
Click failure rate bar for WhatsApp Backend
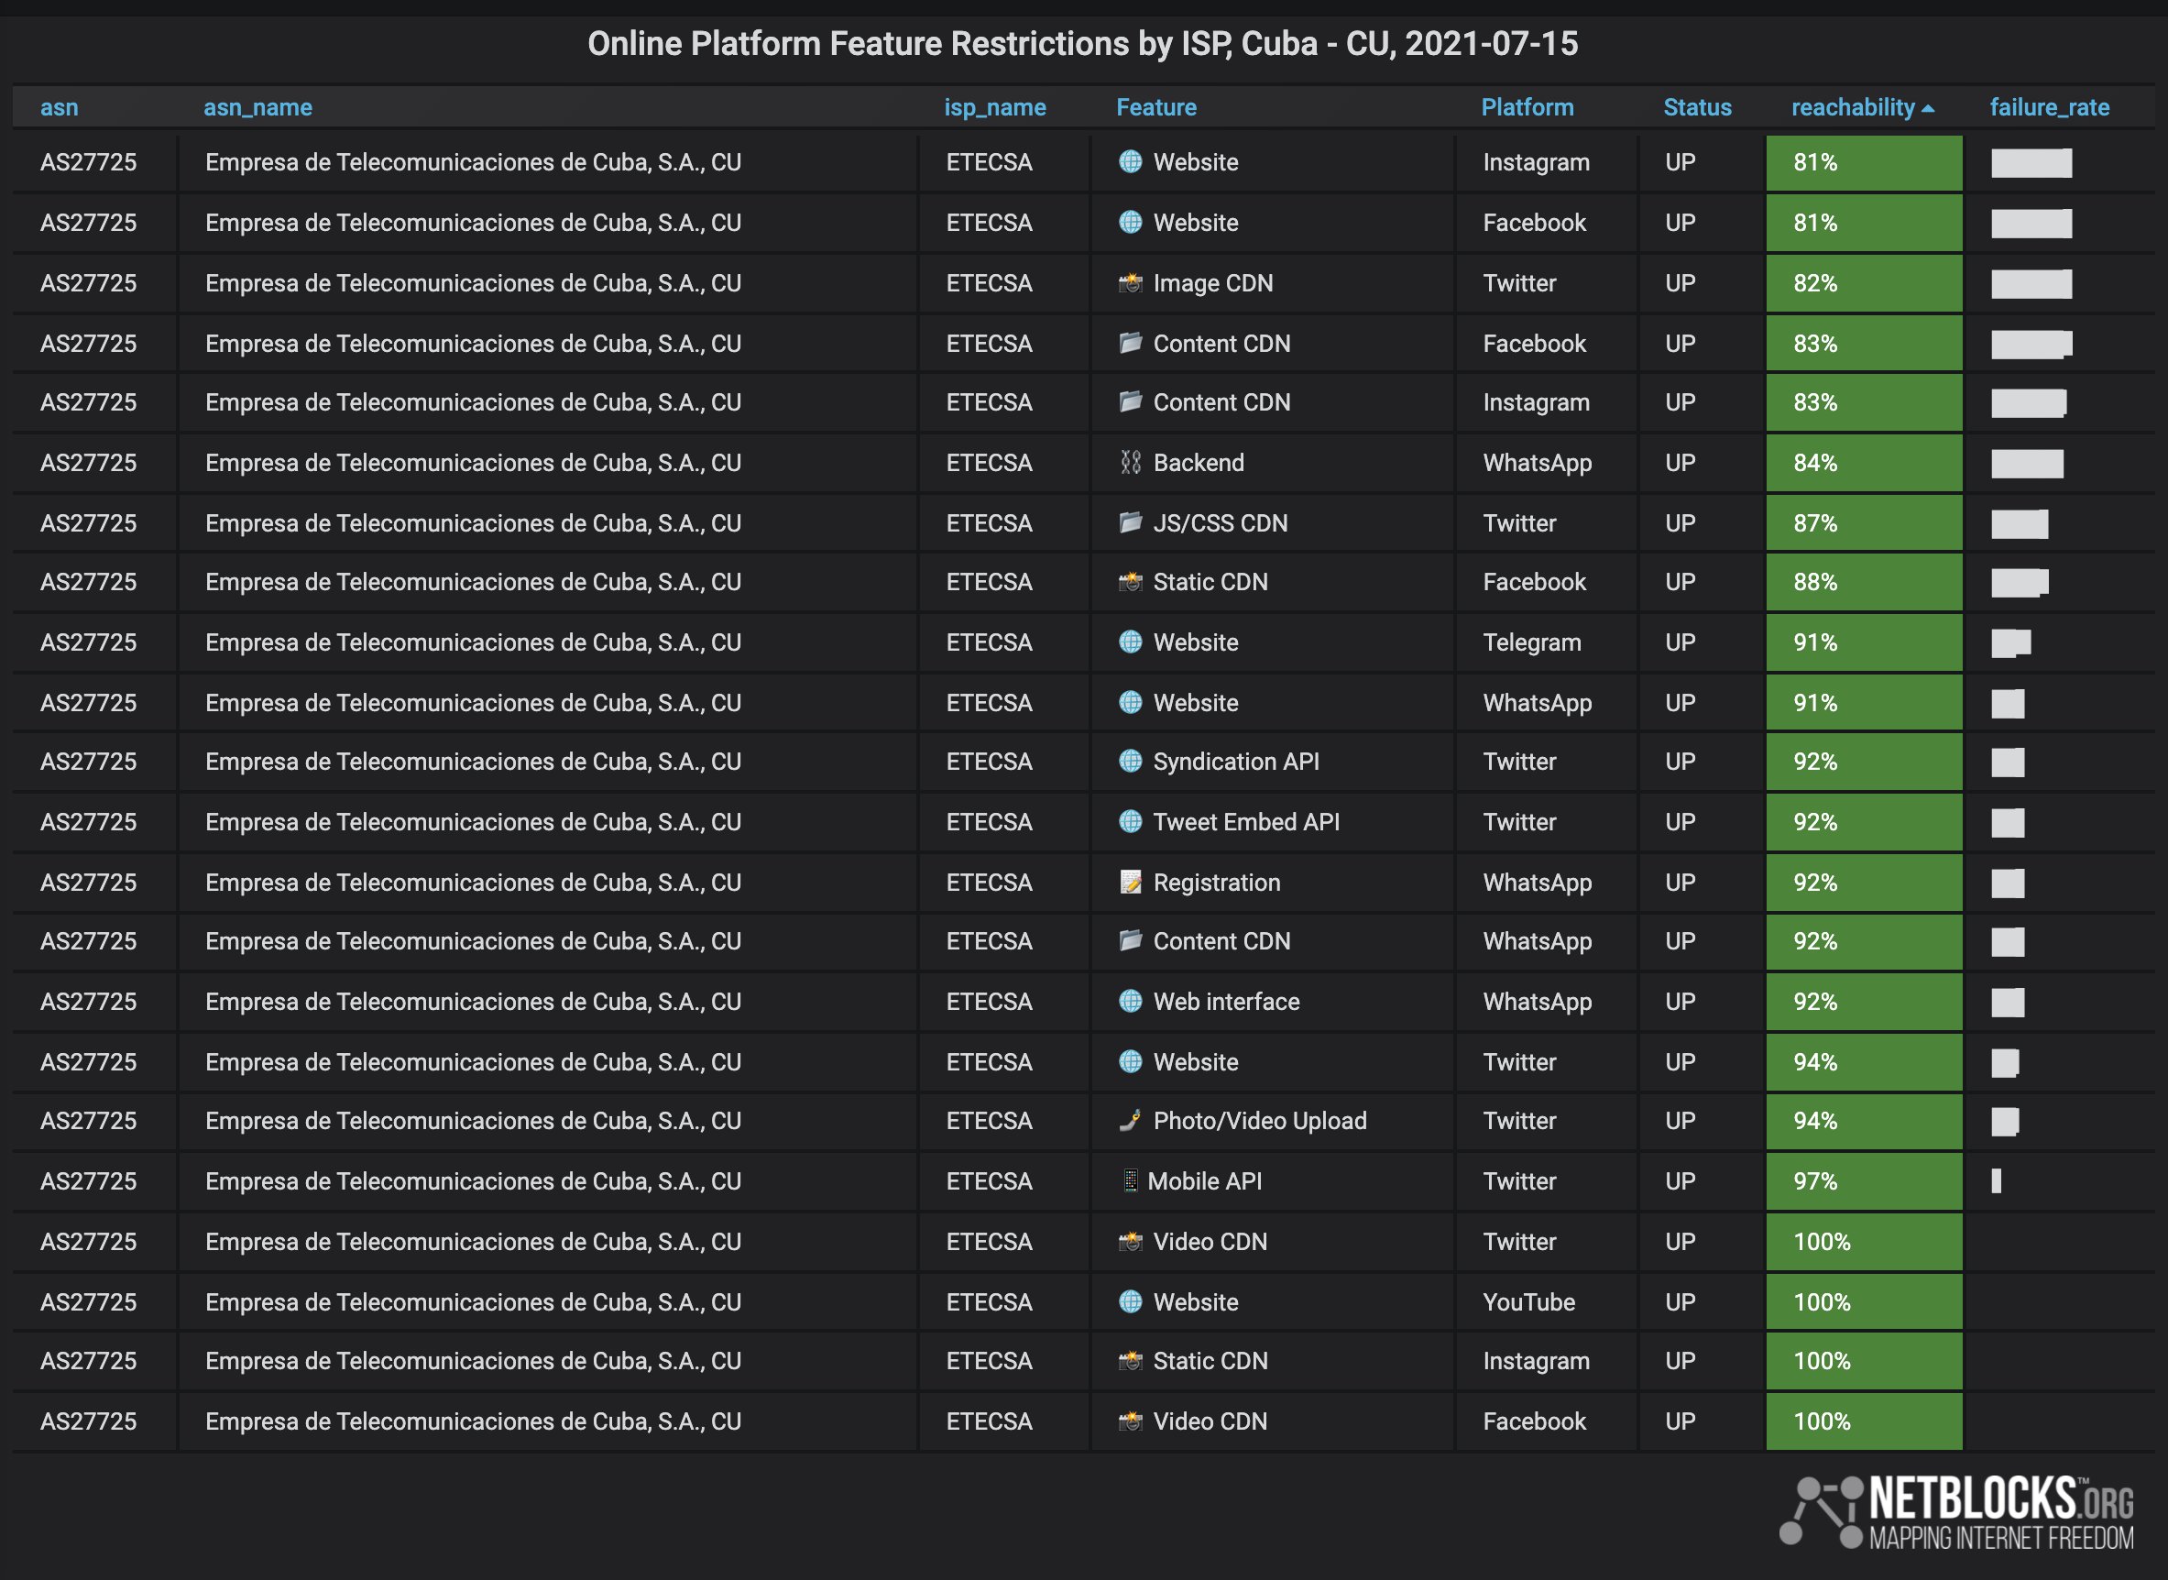[2028, 464]
